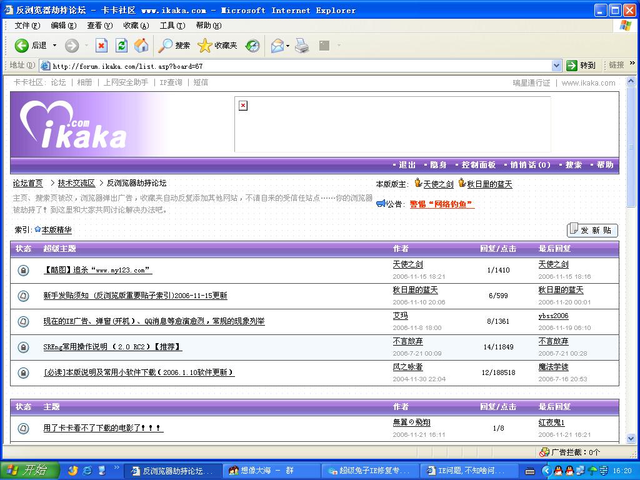640x480 pixels.
Task: Expand hidden system tray icons arrow
Action: coord(546,471)
